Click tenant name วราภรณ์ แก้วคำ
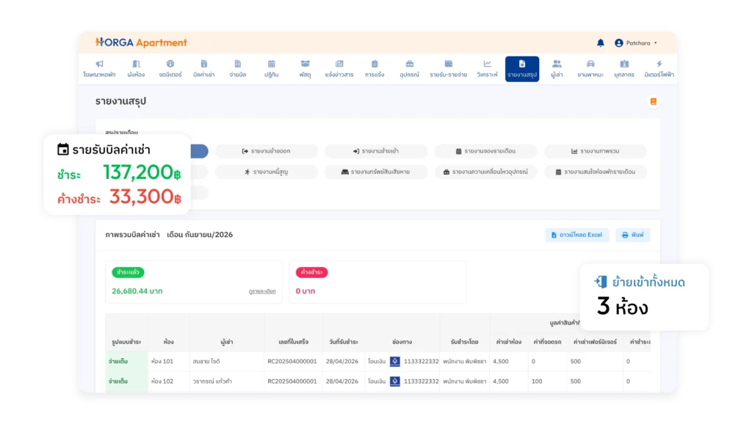The height and width of the screenshot is (424, 752). pos(212,382)
